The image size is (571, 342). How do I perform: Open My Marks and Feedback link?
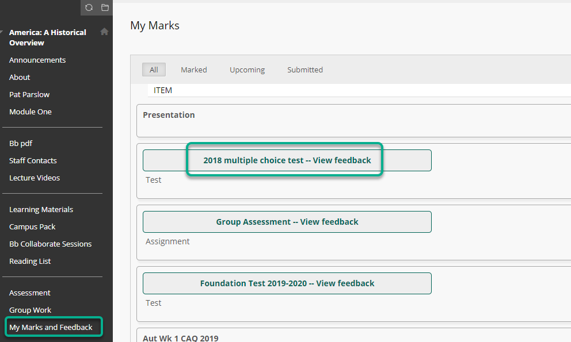(x=51, y=327)
